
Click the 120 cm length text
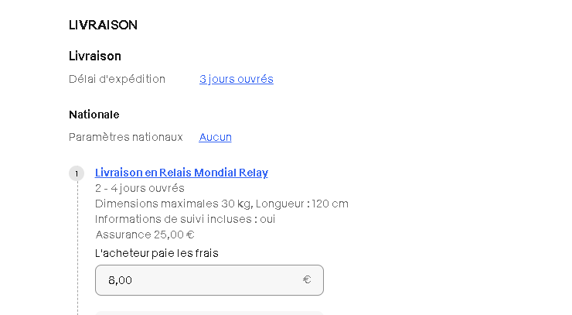coord(330,204)
